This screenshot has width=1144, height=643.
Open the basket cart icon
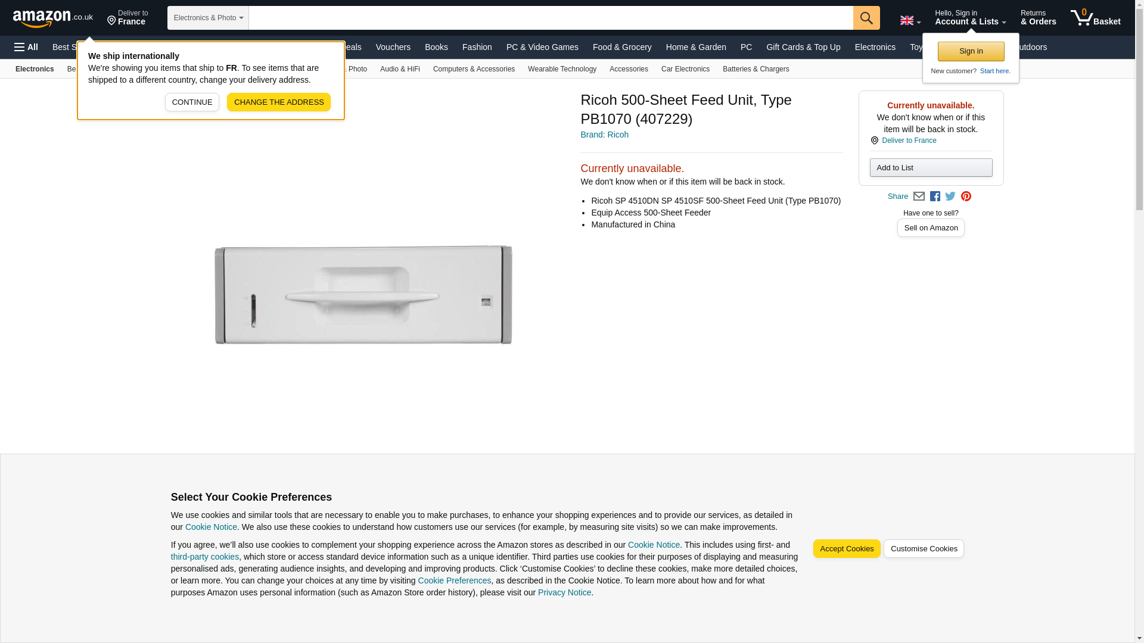coord(1095,18)
